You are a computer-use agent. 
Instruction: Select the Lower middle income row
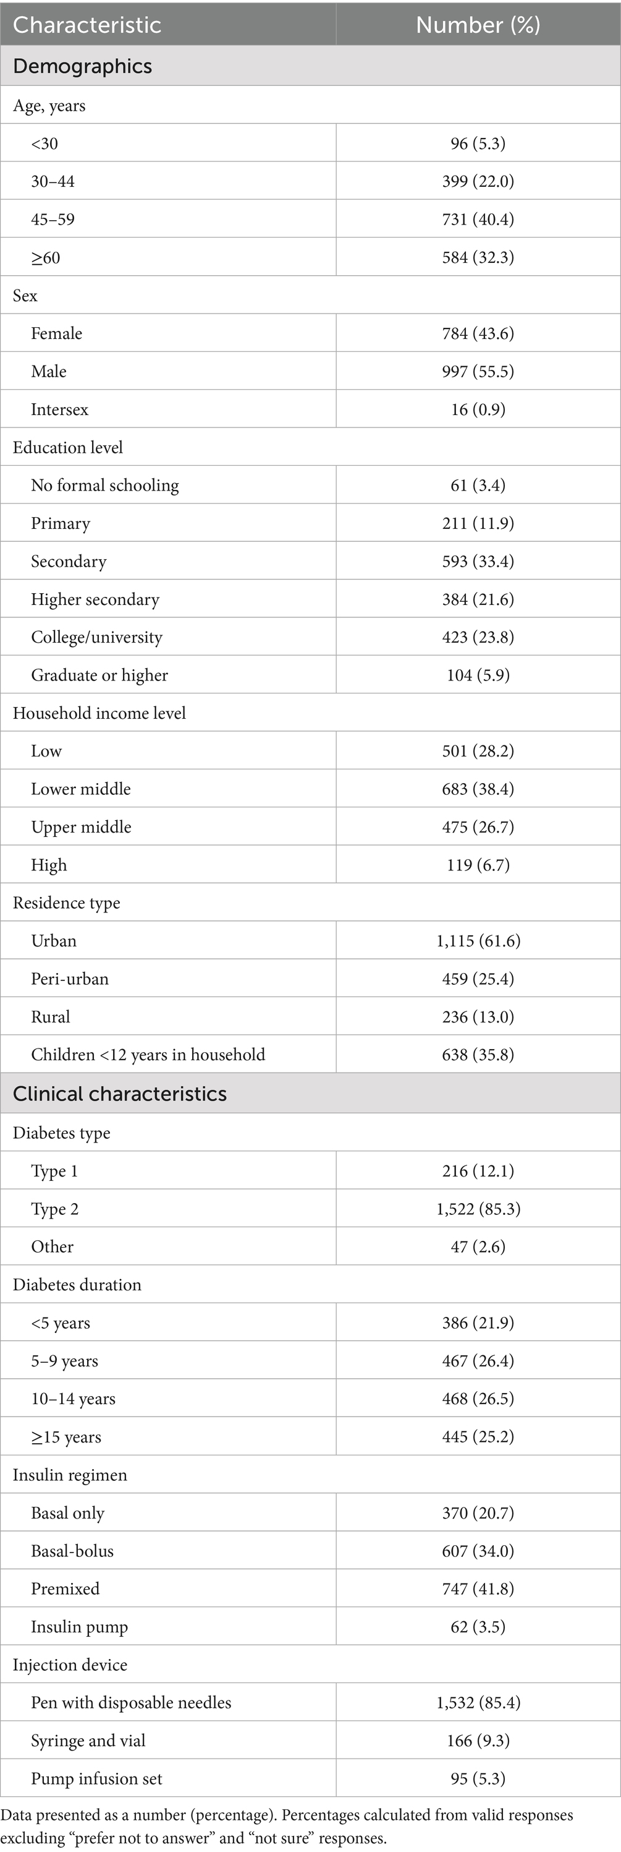(80, 789)
